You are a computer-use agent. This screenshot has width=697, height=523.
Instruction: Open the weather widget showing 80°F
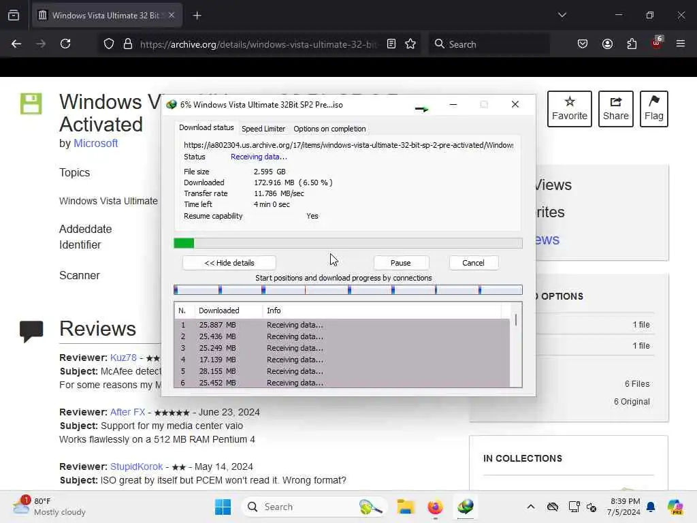(49, 507)
